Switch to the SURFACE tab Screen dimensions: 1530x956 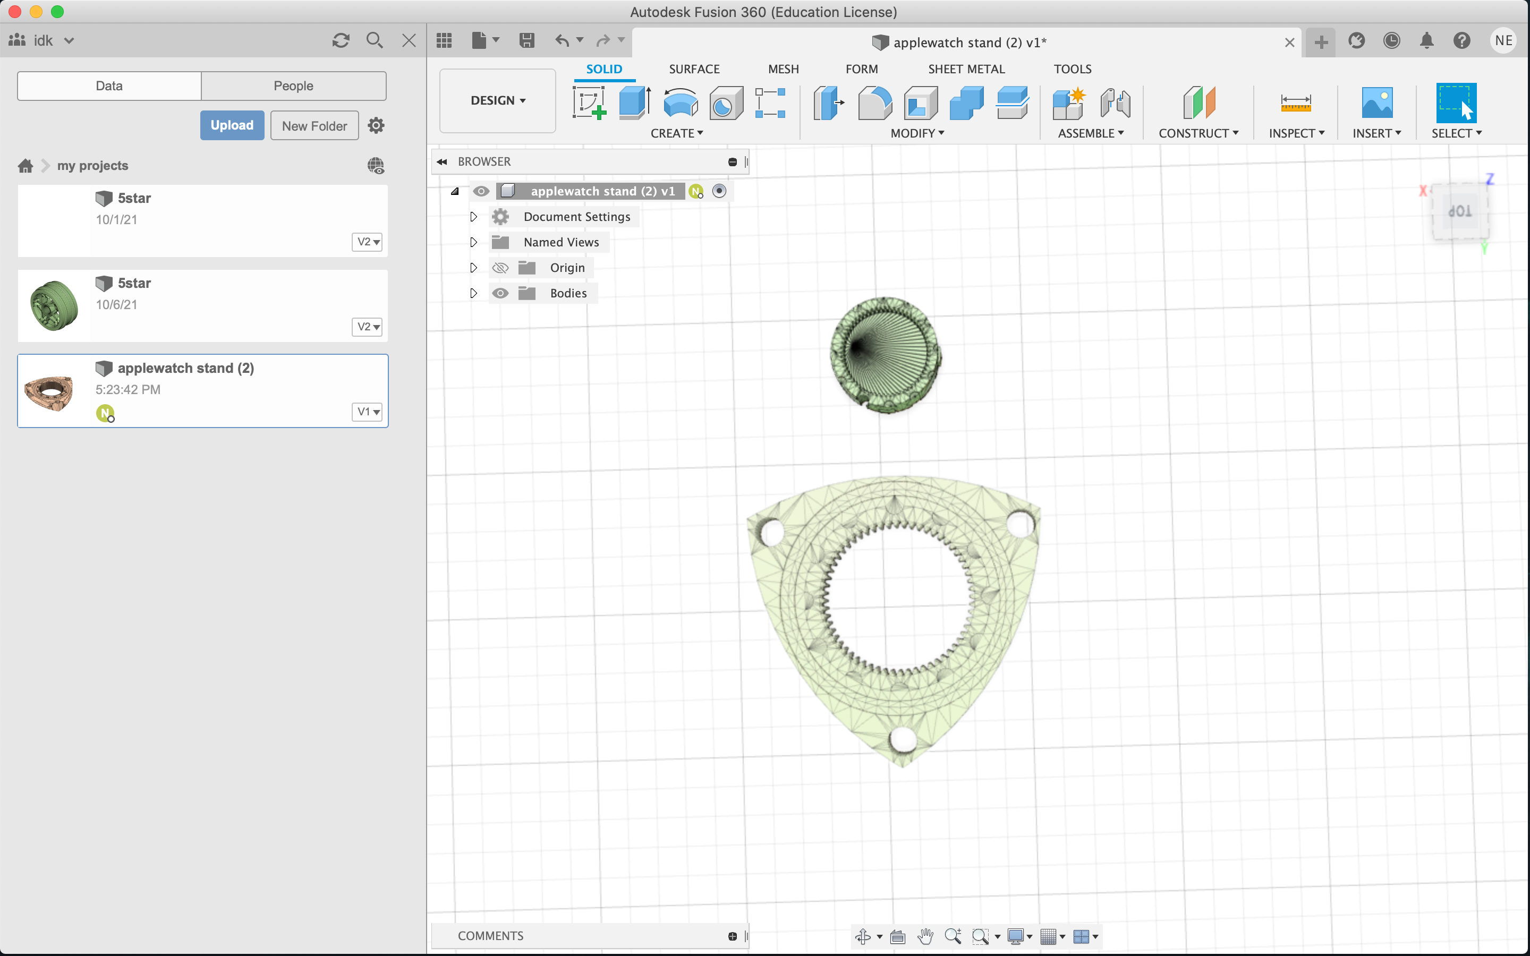pyautogui.click(x=694, y=69)
